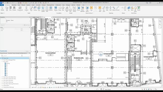Select the Area tool
163x92 pixels.
click(x=91, y=8)
